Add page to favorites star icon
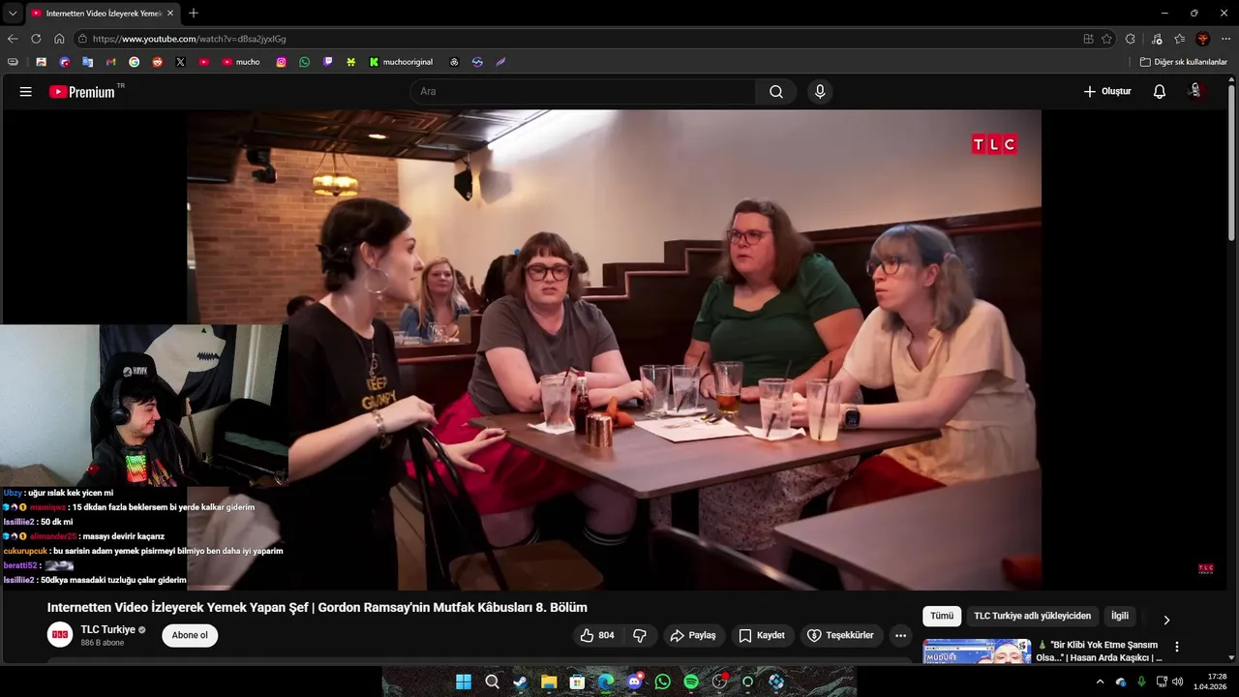The height and width of the screenshot is (697, 1239). 1106,39
